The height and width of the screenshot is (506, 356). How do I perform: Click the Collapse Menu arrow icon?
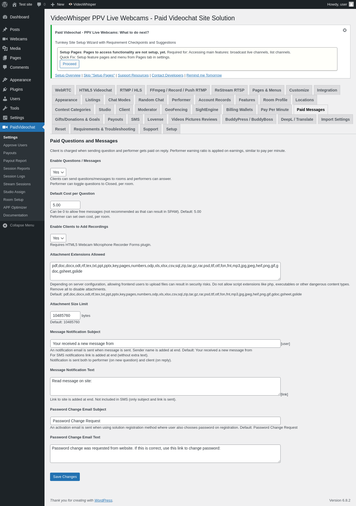pyautogui.click(x=5, y=225)
